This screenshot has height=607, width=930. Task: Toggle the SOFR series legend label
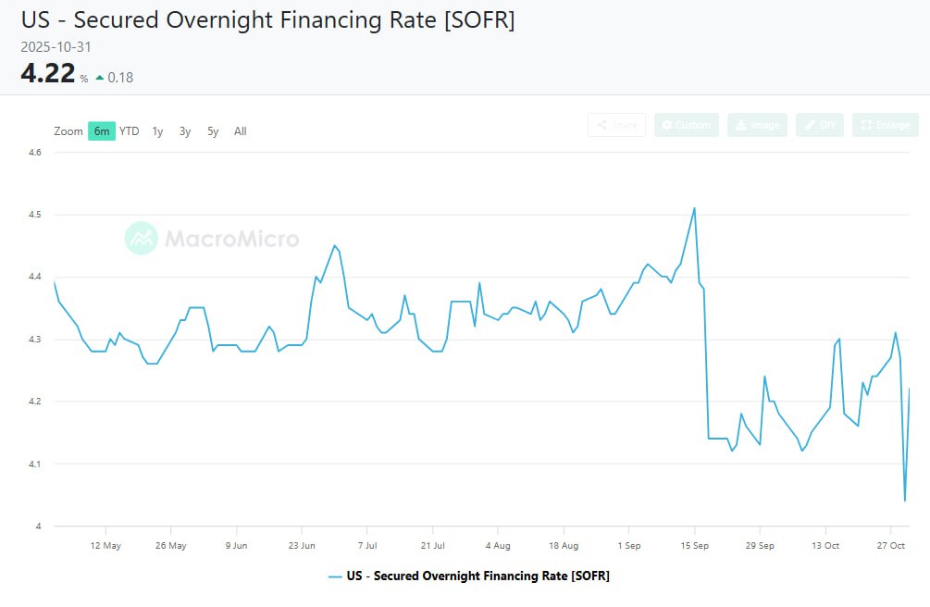(477, 576)
